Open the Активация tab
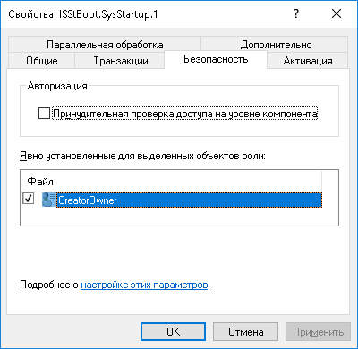Viewport: 358px width, 349px height. pyautogui.click(x=308, y=61)
